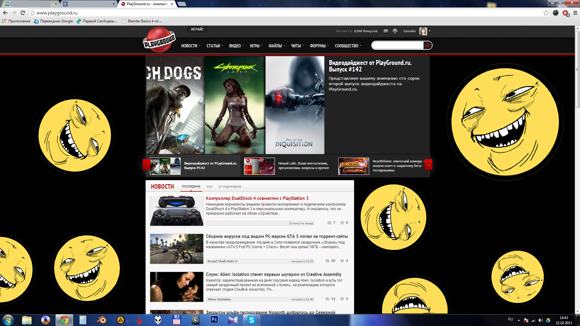The image size is (580, 326).
Task: Open the Google Drive tray icon
Action: tap(548, 320)
